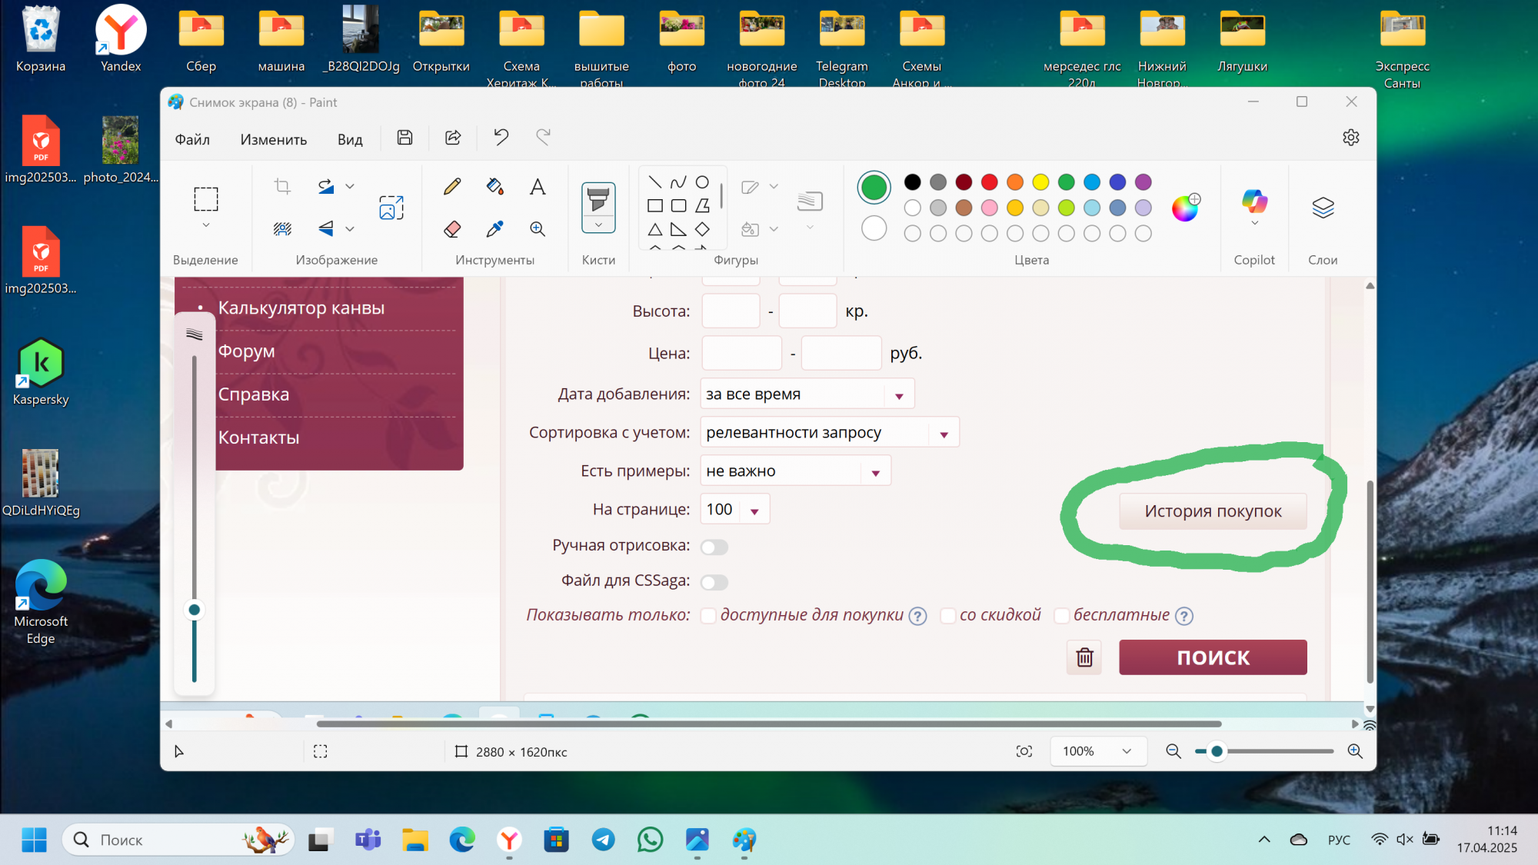Select the Pencil tool
The image size is (1538, 865).
(x=452, y=186)
